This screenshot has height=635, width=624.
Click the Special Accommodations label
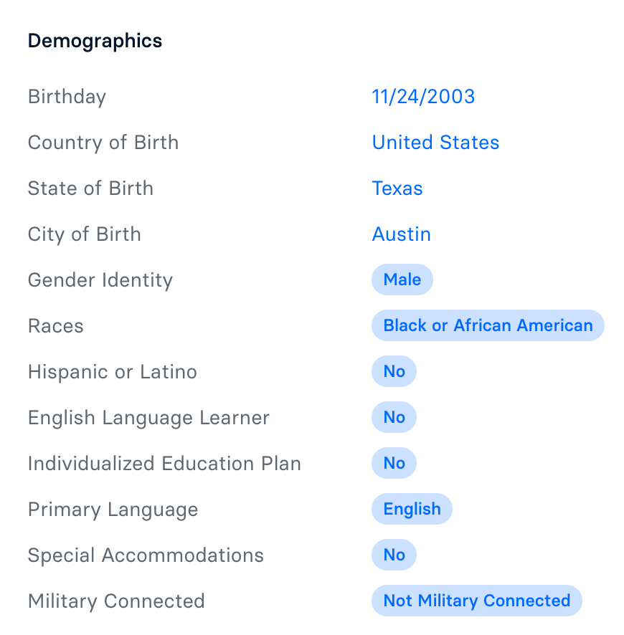click(x=146, y=555)
